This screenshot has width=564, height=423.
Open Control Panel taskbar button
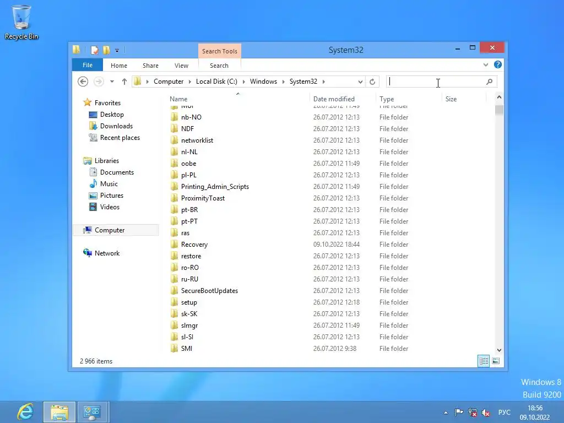[92, 412]
